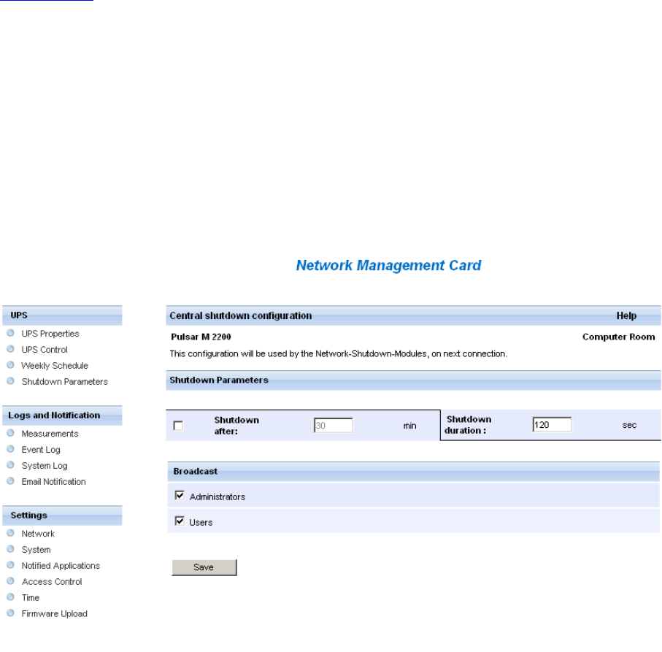This screenshot has width=662, height=652.
Task: Open UPS Properties page
Action: pos(50,334)
